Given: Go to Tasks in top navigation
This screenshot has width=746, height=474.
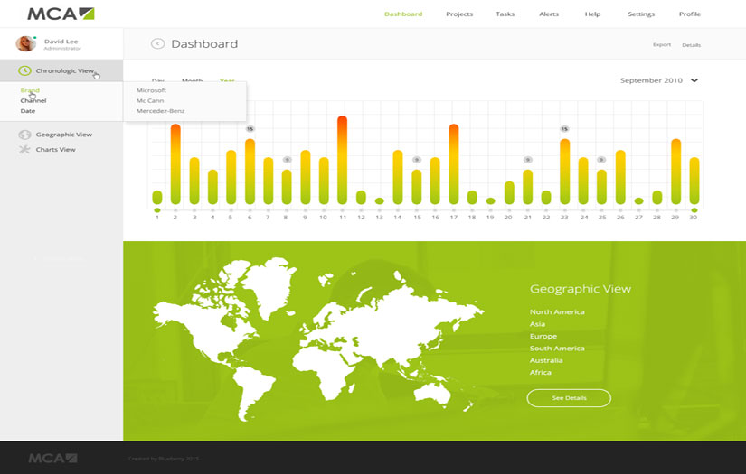Looking at the screenshot, I should point(505,14).
